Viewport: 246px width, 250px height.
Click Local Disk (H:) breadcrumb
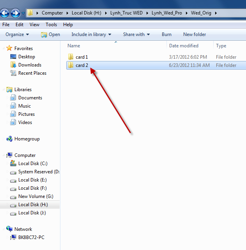pos(87,13)
